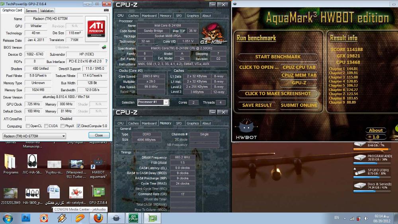Click the BIOS save chip icon in GPU-Z
Screen dimensions: 398x224
tap(104, 47)
